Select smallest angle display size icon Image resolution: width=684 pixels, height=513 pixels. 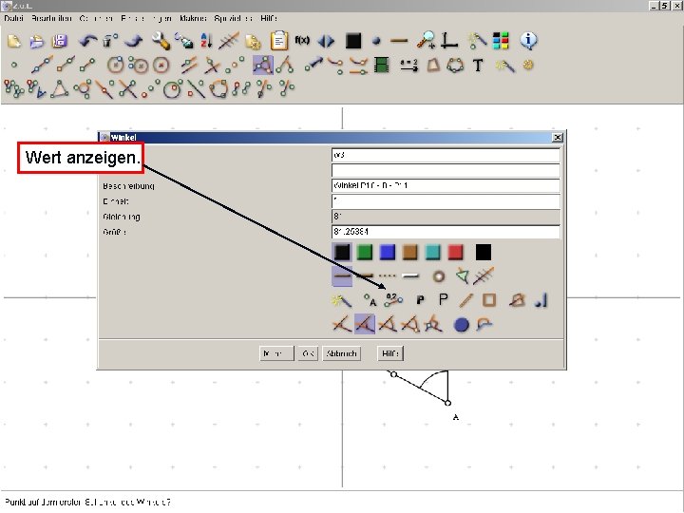(x=342, y=325)
